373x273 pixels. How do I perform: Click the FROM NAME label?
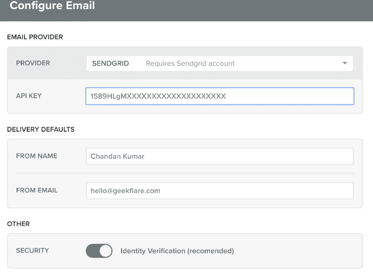[37, 156]
